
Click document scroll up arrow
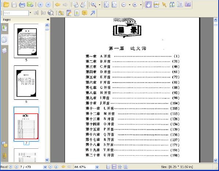coord(215,20)
